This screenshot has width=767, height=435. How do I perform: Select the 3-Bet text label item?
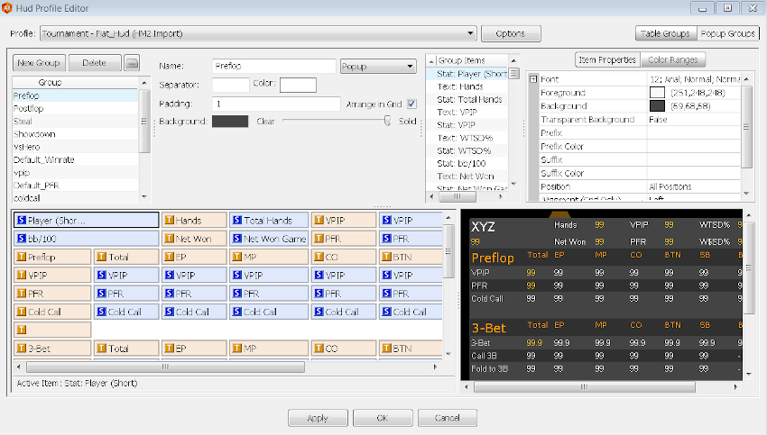[52, 348]
